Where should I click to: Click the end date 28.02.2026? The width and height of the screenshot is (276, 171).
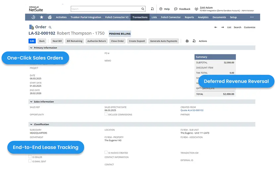coord(35,93)
